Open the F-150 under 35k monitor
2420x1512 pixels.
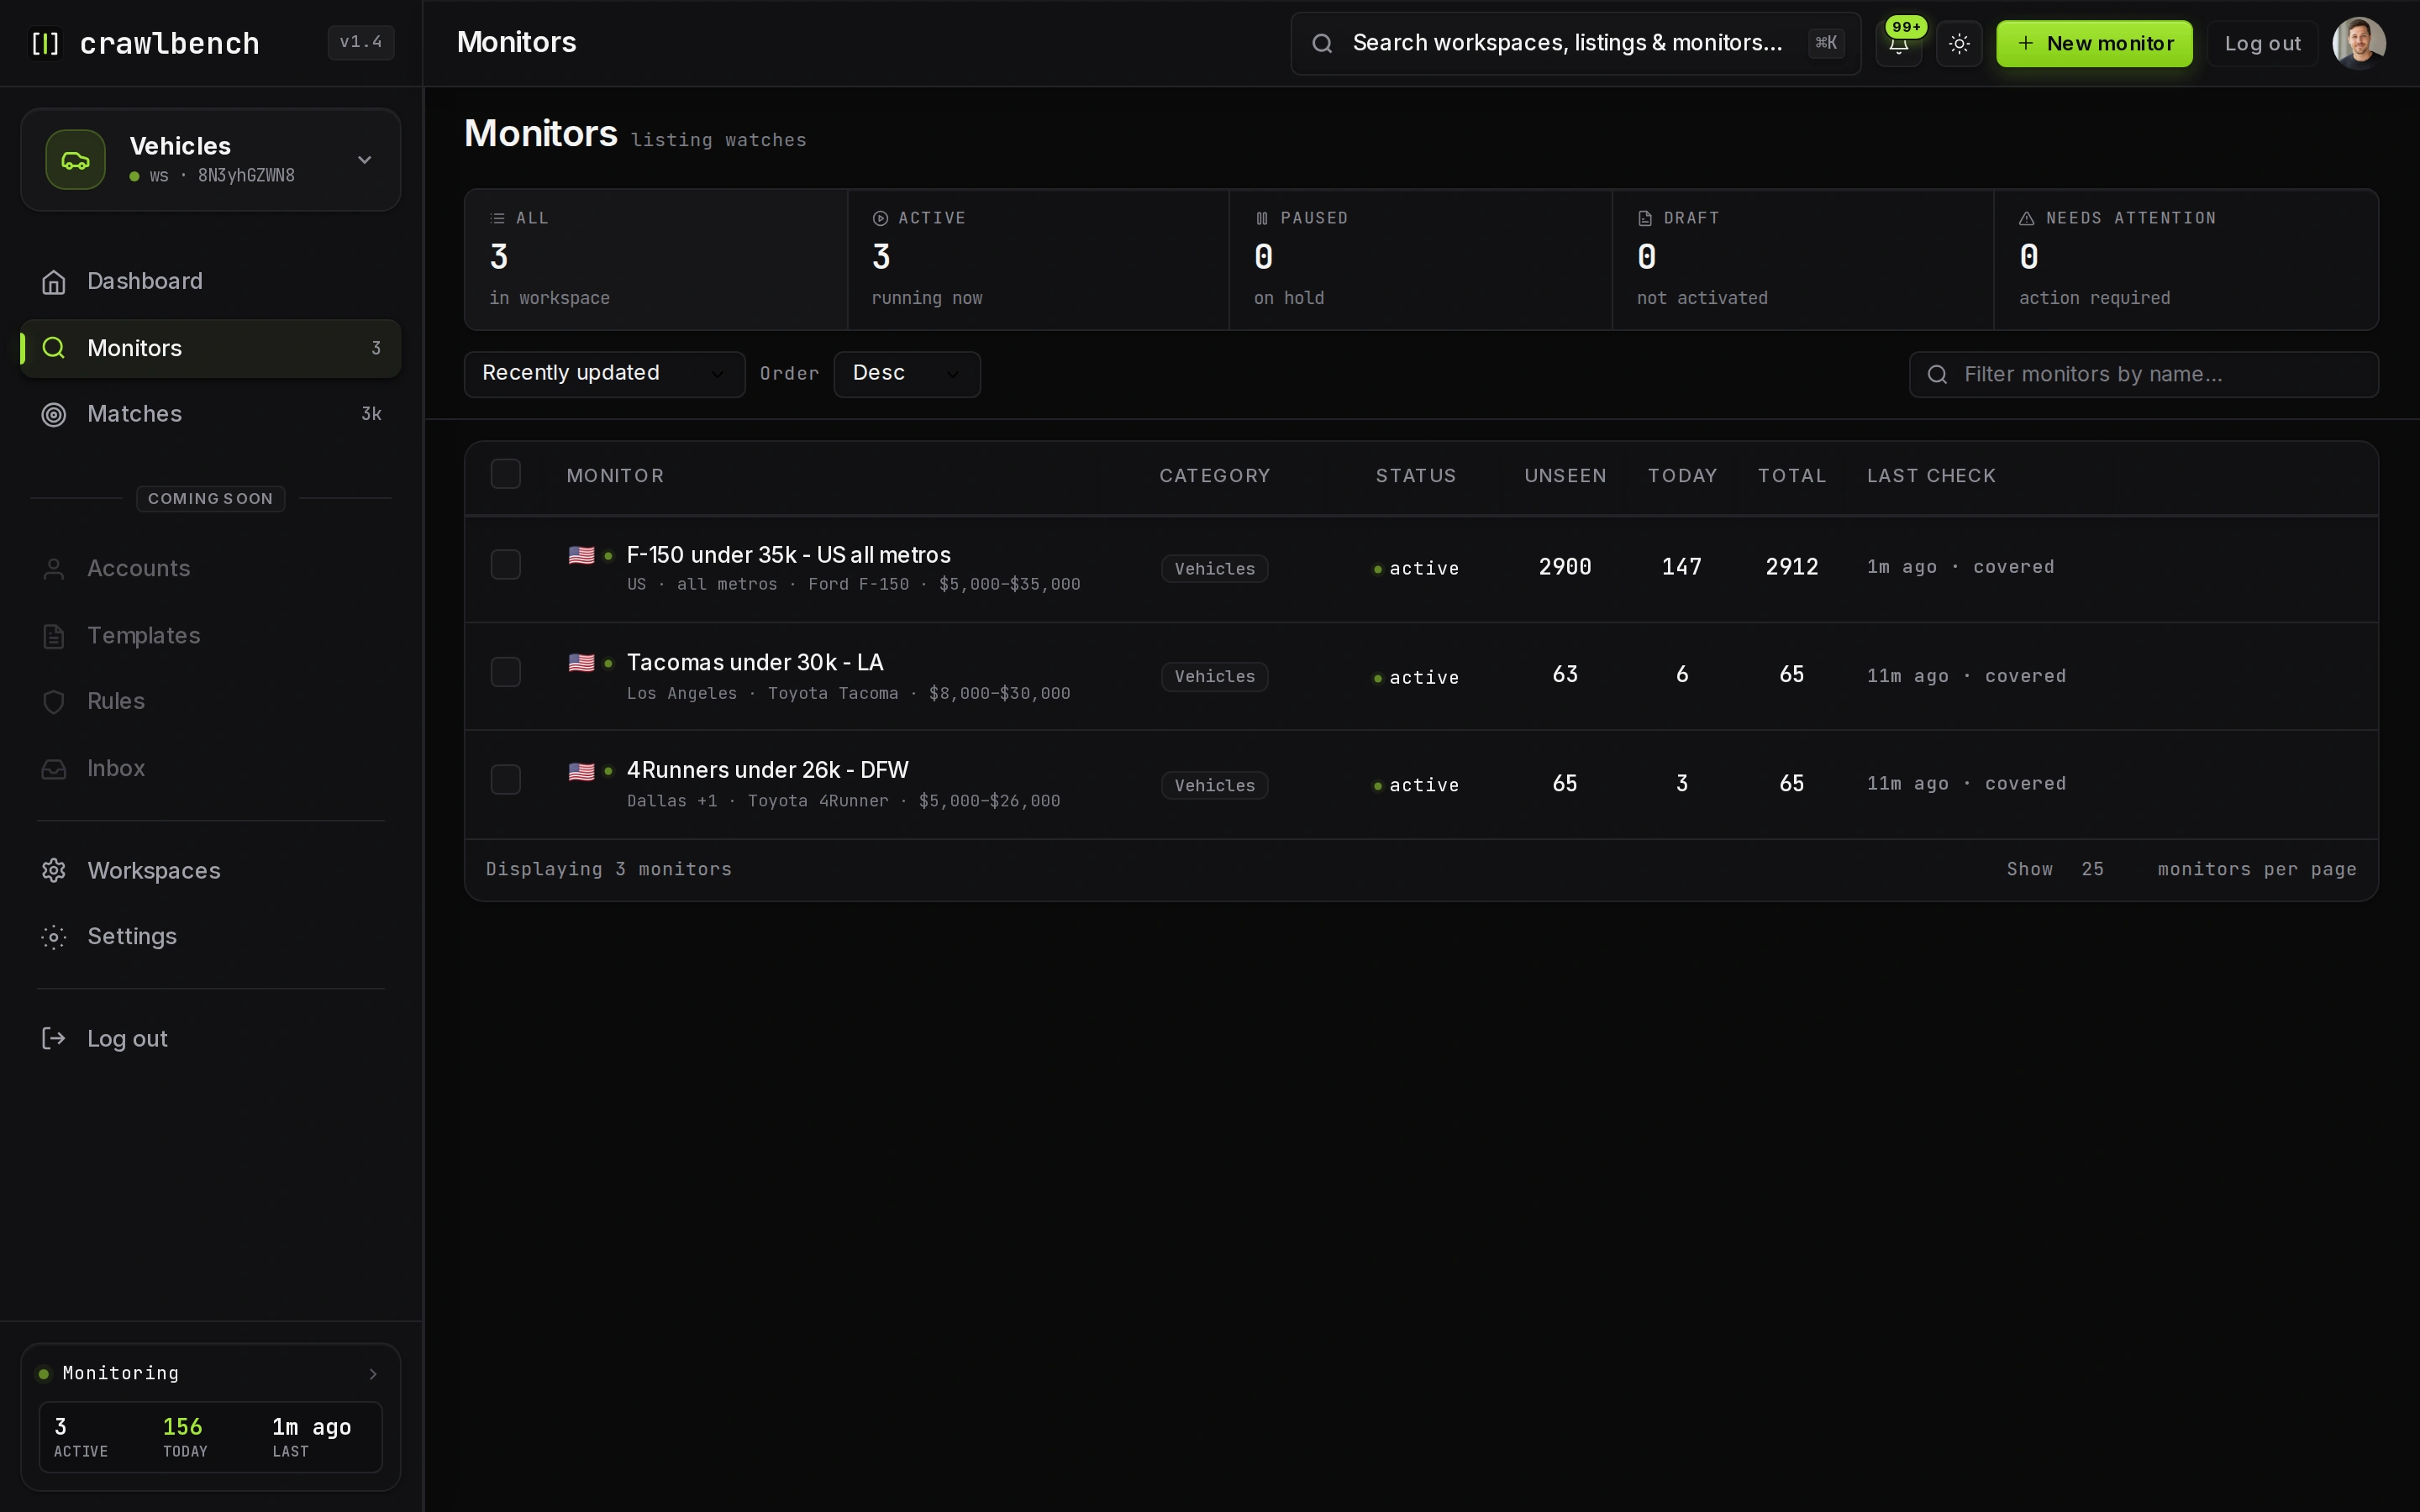pyautogui.click(x=788, y=555)
